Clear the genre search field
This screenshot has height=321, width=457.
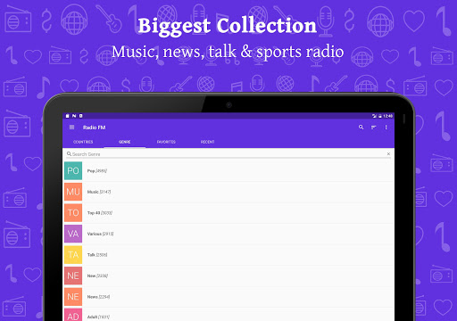pos(388,154)
